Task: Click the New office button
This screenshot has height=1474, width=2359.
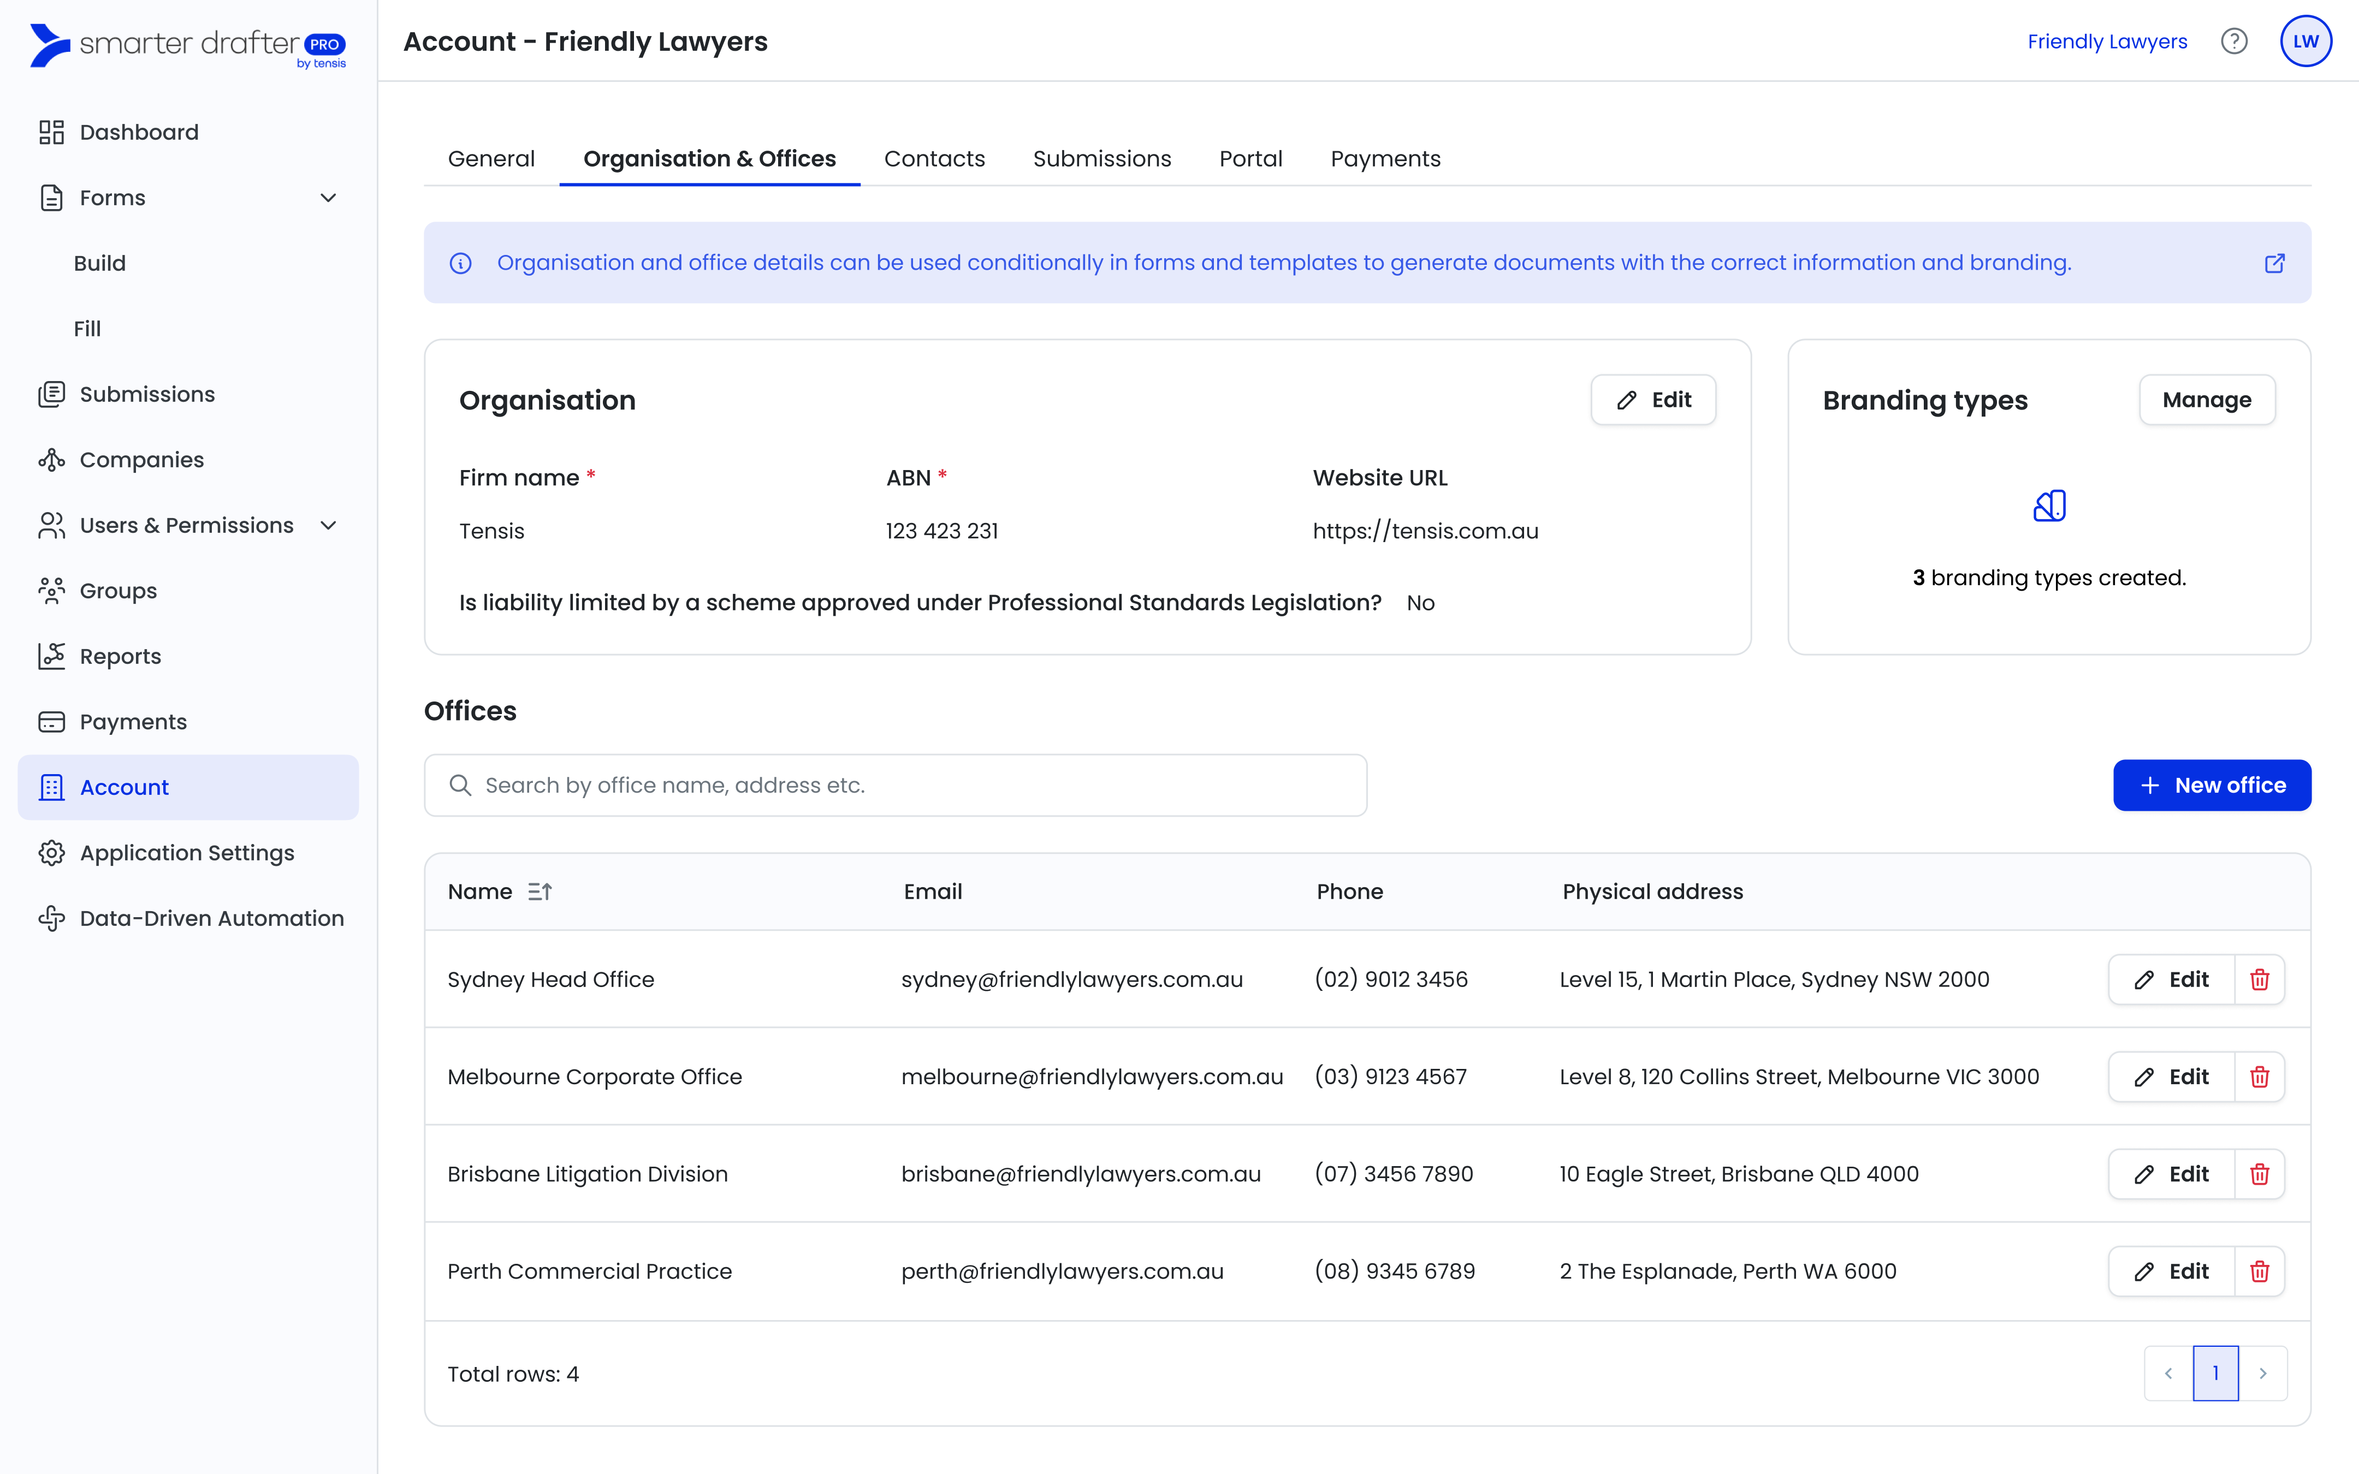Action: (2211, 785)
